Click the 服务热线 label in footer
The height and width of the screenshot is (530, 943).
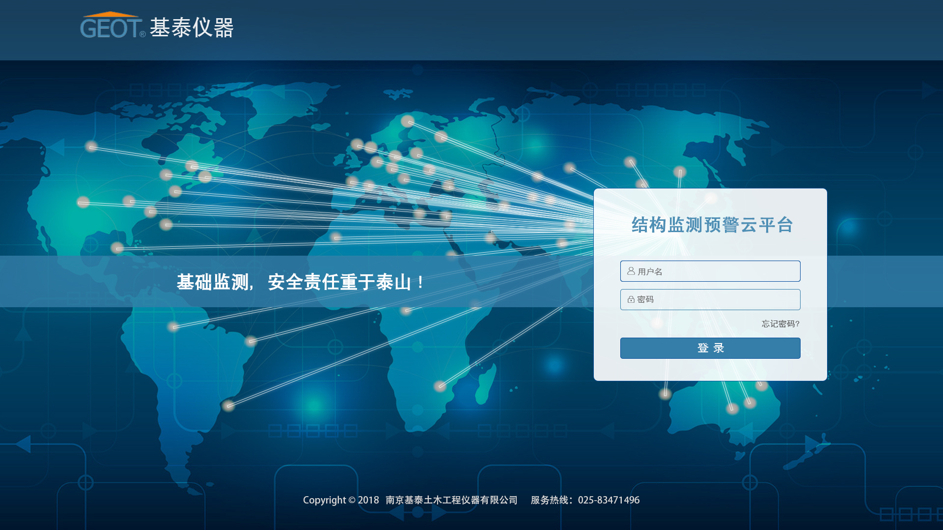(x=549, y=500)
